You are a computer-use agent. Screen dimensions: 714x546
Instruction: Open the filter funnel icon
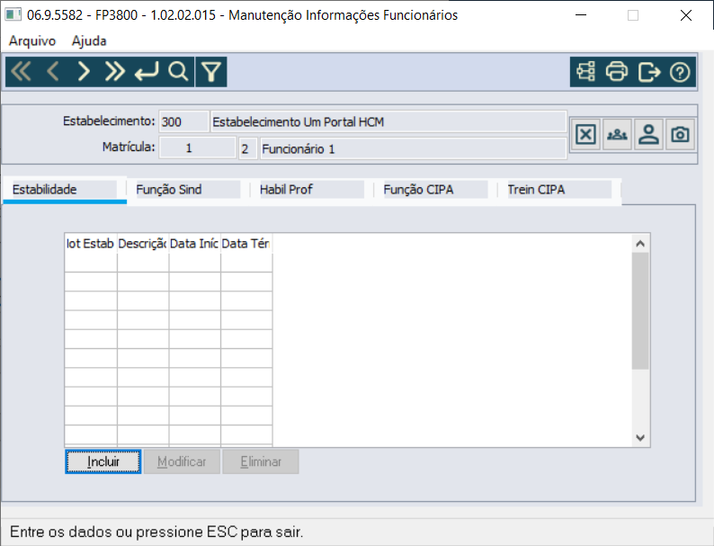click(211, 72)
